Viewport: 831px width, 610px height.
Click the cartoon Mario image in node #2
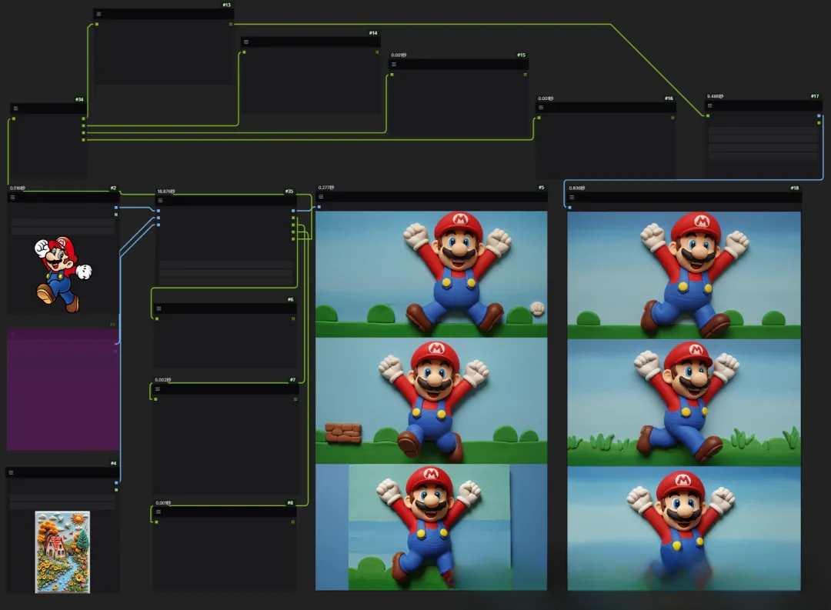(62, 273)
